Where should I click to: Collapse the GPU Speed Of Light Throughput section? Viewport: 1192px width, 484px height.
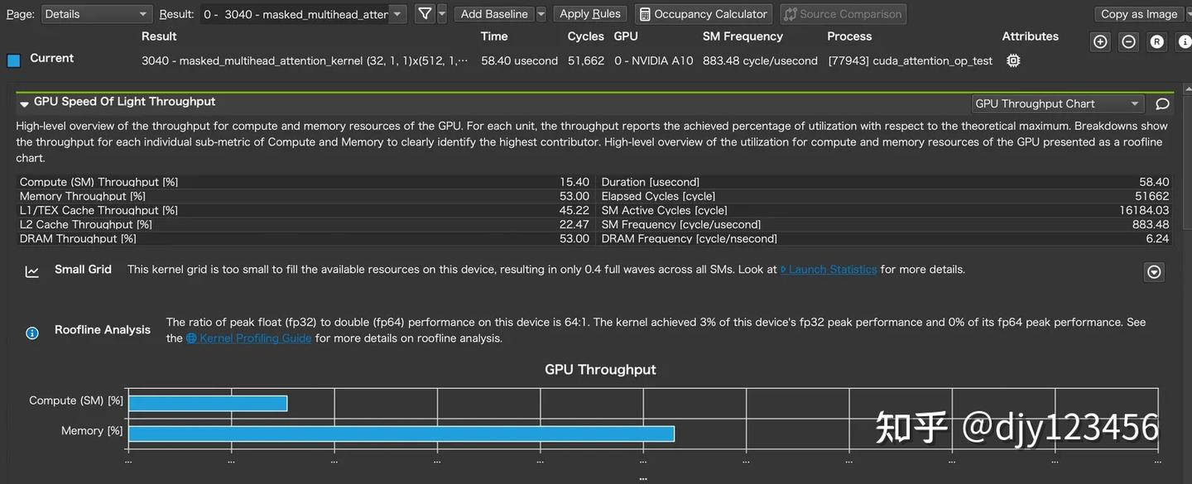click(x=24, y=103)
